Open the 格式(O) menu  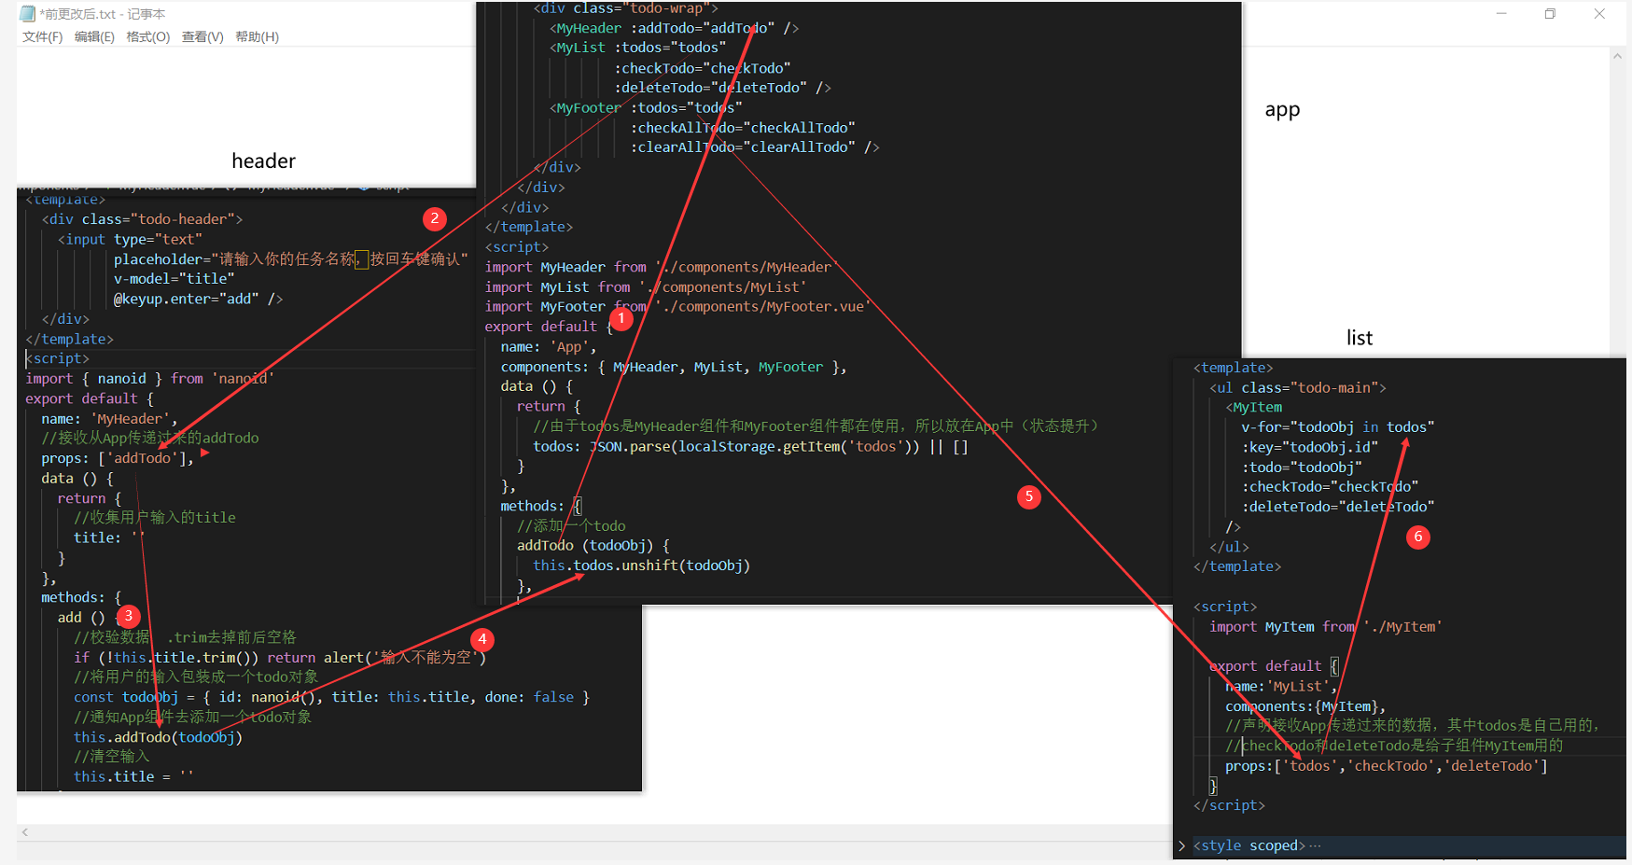tap(148, 37)
